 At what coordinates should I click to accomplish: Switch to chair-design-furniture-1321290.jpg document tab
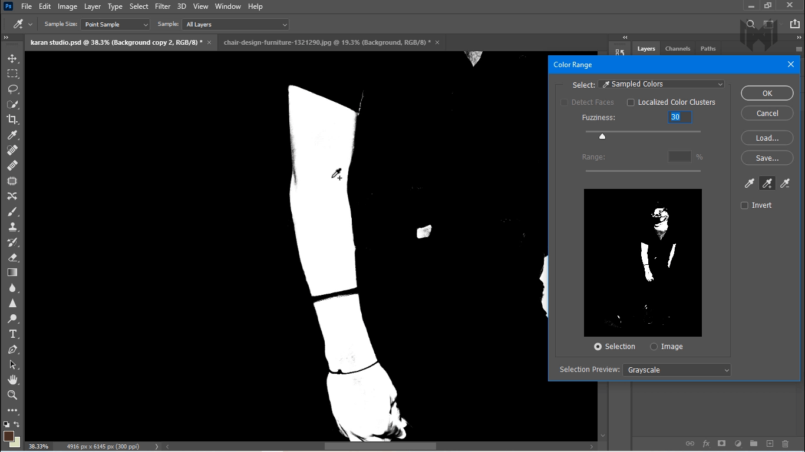pos(327,42)
